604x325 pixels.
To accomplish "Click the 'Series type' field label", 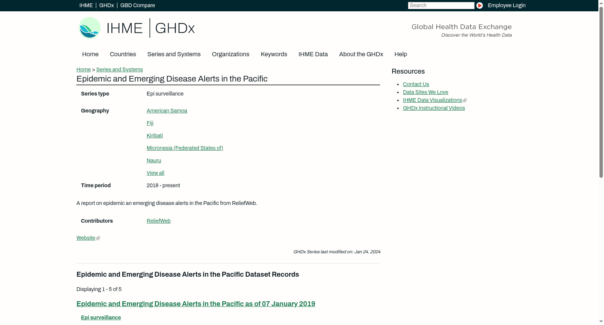I will tap(95, 94).
